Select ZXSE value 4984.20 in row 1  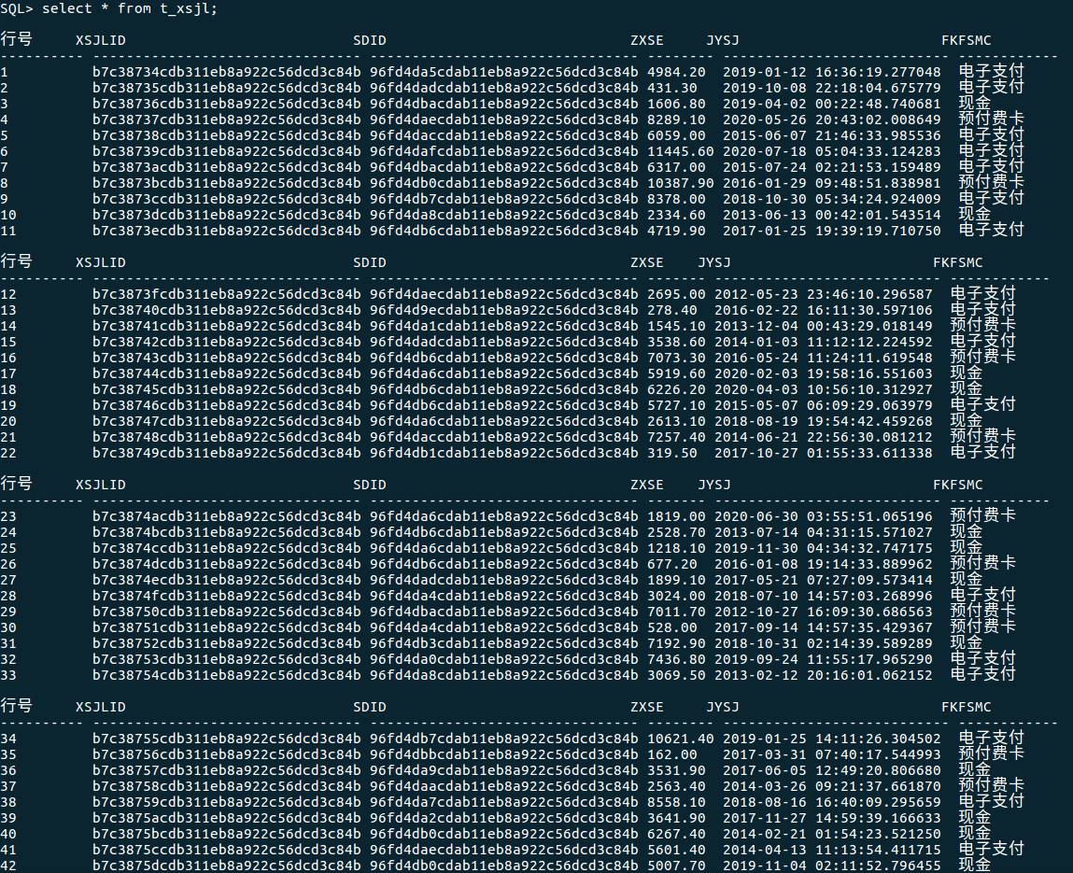[x=676, y=72]
